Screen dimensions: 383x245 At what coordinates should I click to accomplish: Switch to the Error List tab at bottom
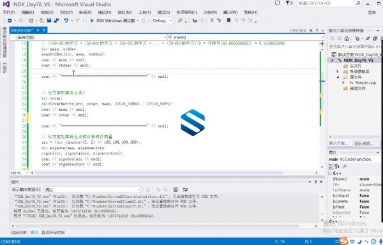pos(19,232)
